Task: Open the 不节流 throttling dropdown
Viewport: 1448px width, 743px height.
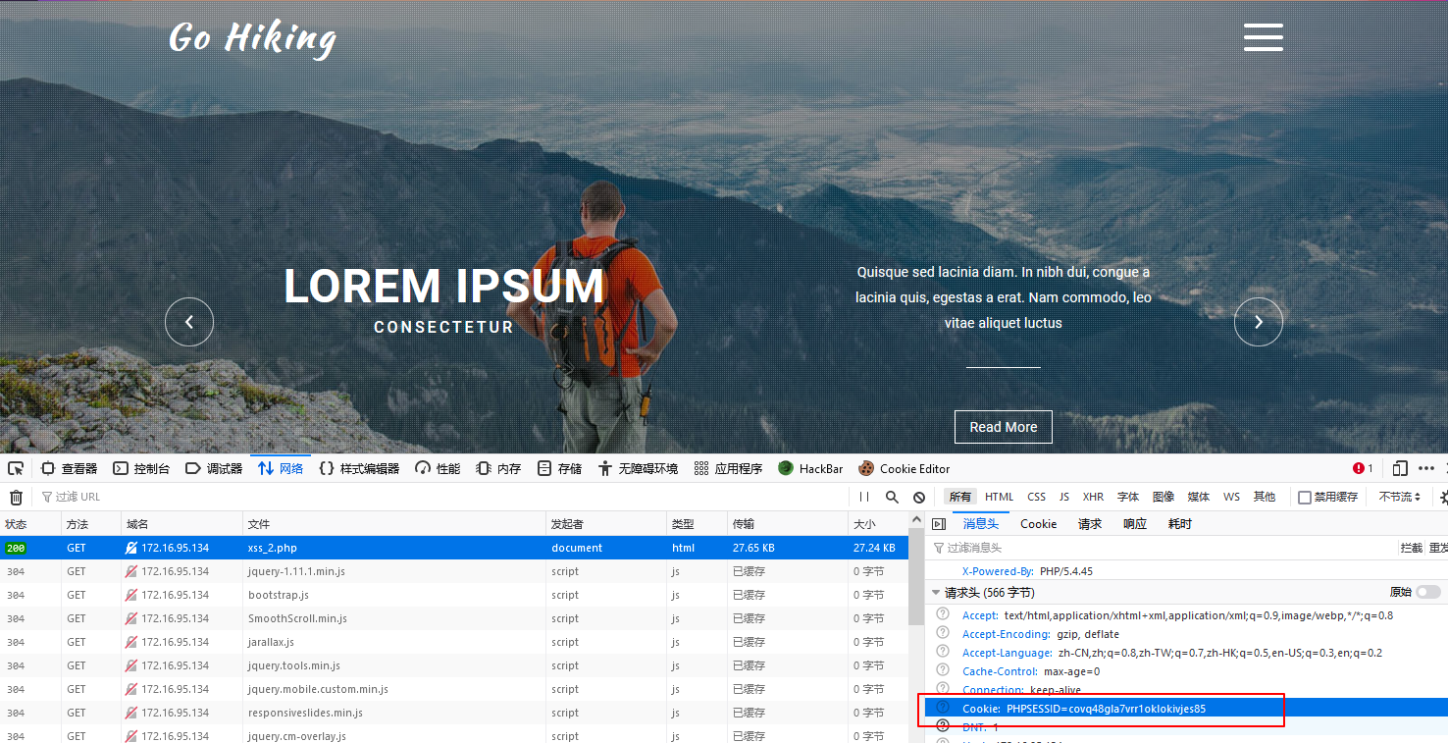Action: click(1400, 498)
